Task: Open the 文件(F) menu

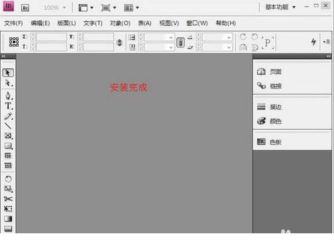Action: tap(13, 23)
